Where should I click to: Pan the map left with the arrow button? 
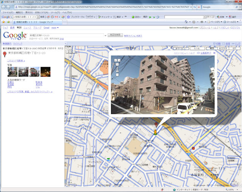pos(67,52)
